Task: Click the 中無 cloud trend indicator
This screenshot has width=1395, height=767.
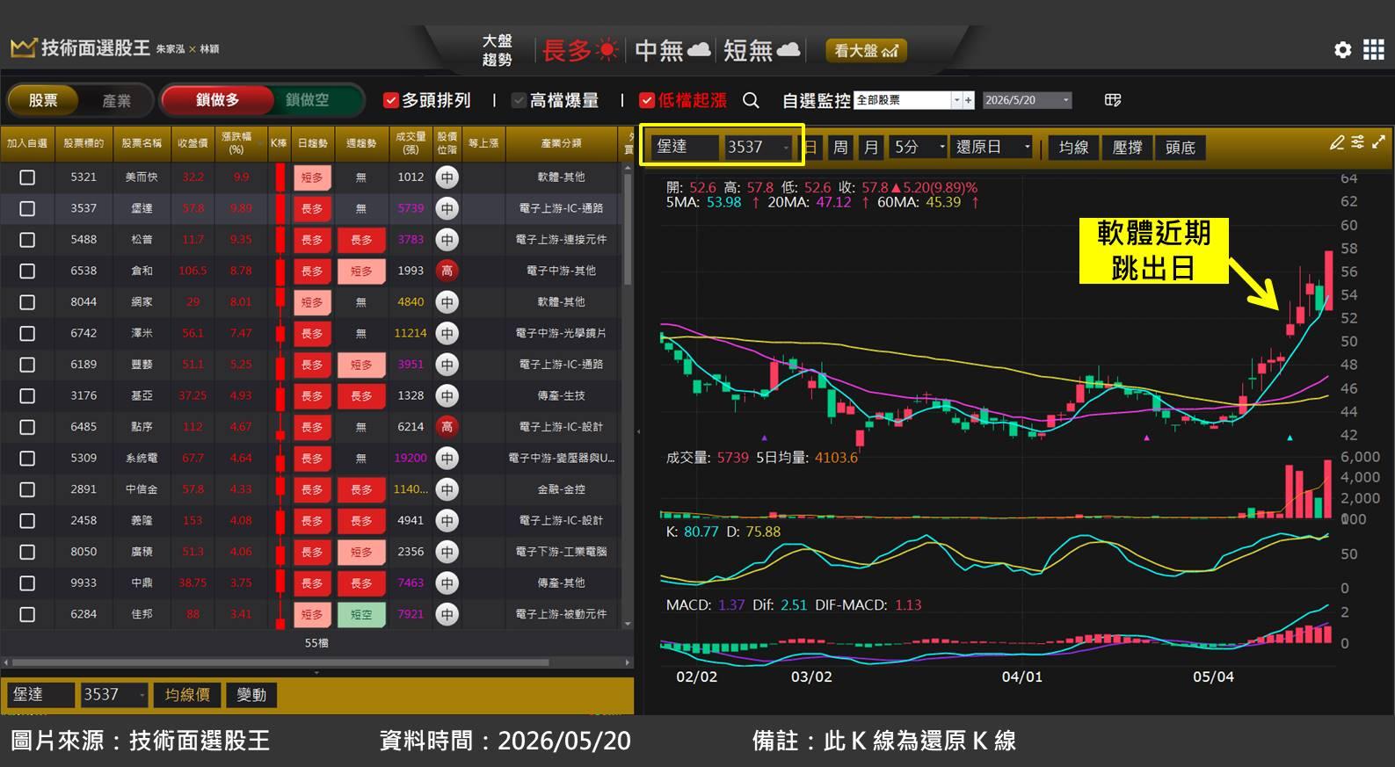Action: point(672,50)
